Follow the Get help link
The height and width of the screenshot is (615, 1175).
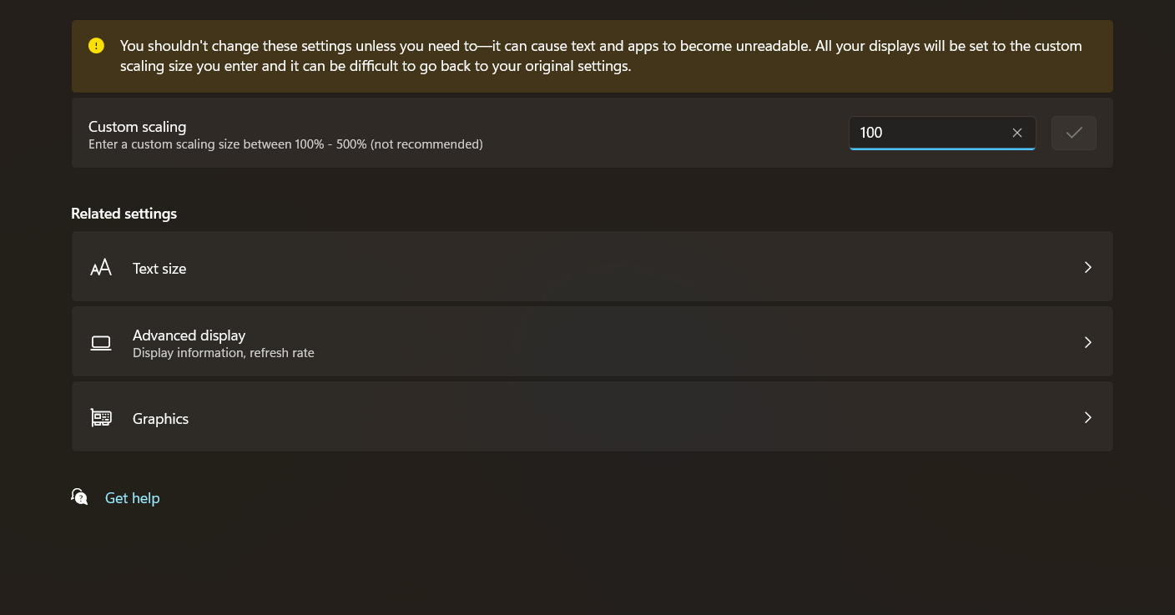tap(132, 498)
